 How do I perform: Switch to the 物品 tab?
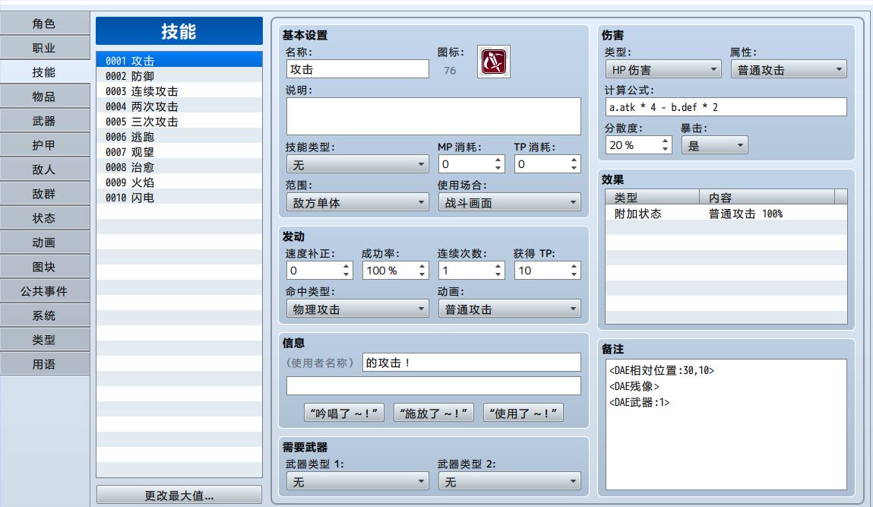[45, 97]
